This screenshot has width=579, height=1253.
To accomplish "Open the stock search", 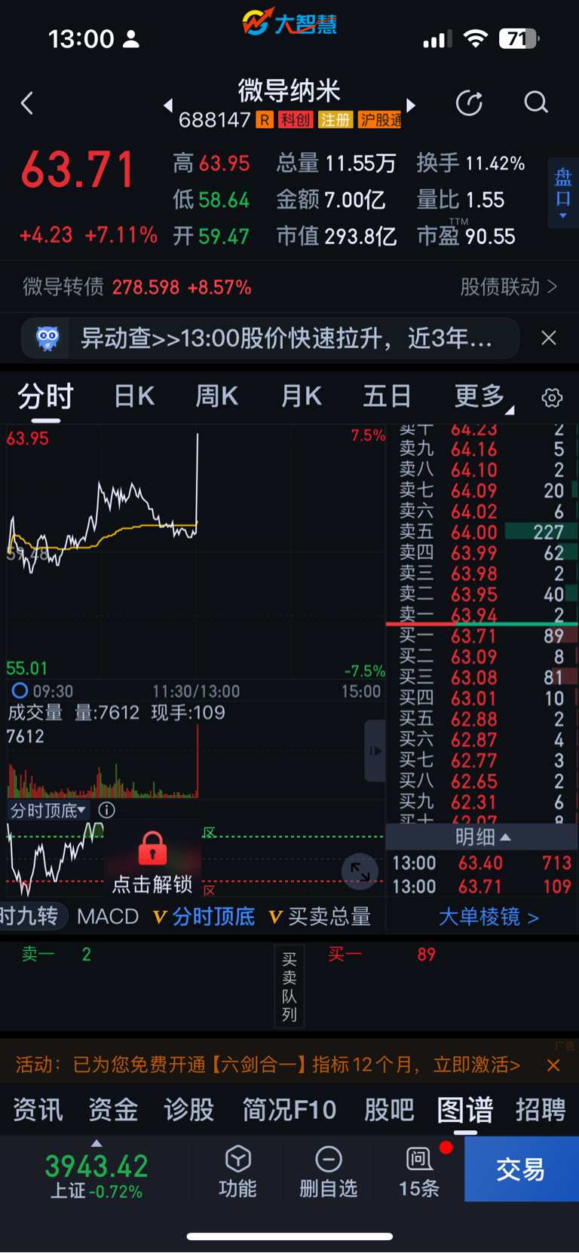I will pos(536,102).
